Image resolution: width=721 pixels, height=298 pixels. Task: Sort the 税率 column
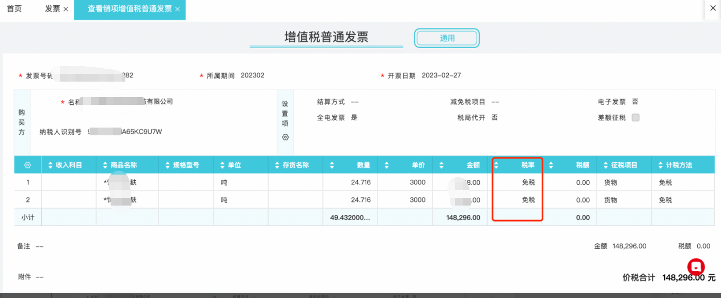[496, 165]
